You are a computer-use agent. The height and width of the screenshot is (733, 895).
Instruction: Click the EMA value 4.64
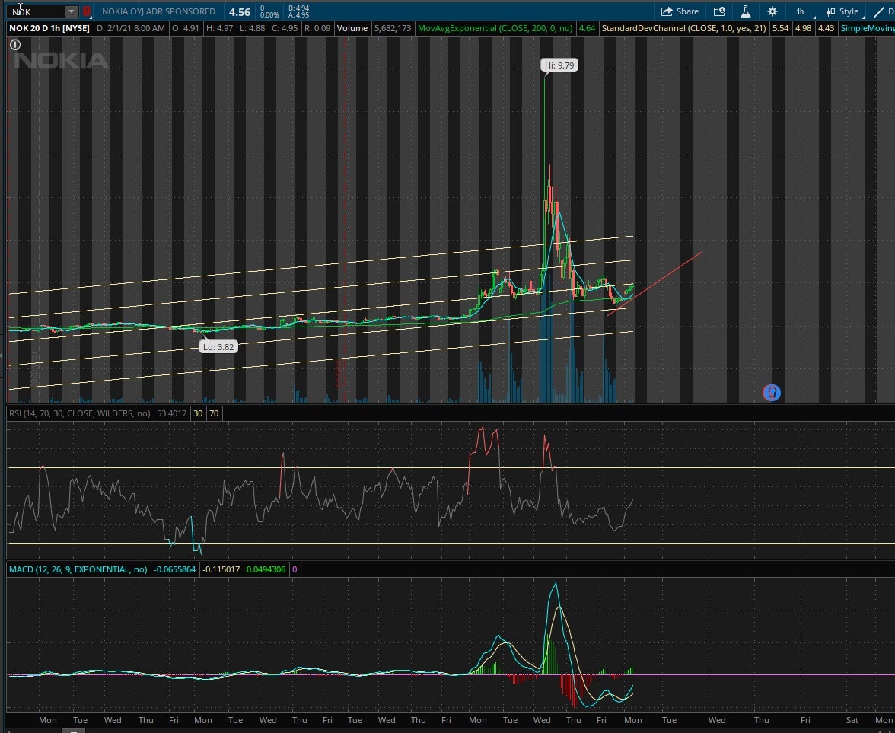point(587,28)
